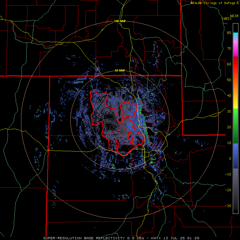Click the 0 value on the dBZ scale
This screenshot has height=240, width=240.
click(x=230, y=159)
